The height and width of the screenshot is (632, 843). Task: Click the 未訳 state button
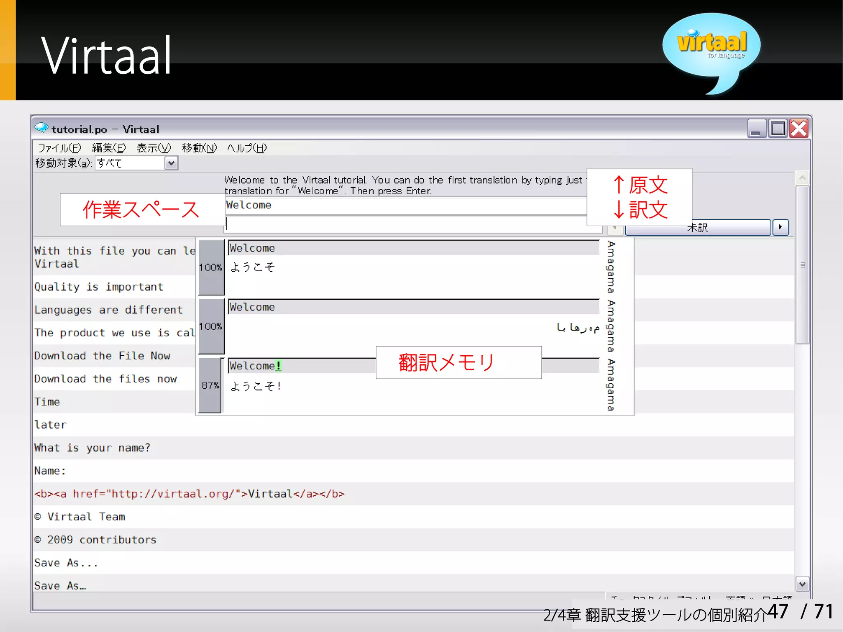[x=697, y=228]
